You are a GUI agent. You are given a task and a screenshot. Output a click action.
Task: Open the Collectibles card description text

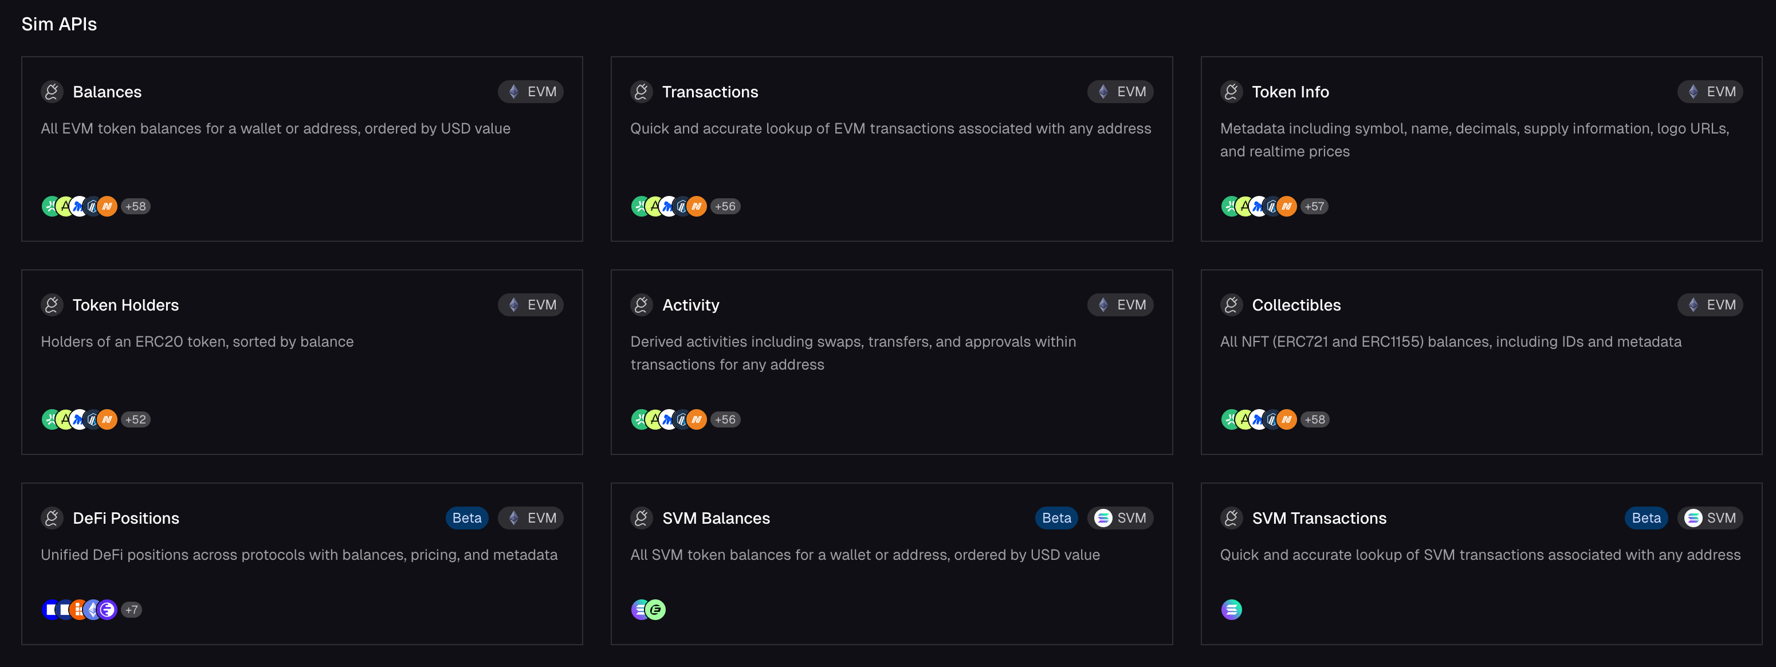coord(1451,342)
